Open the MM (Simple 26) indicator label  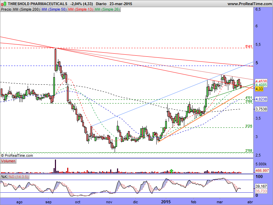pyautogui.click(x=107, y=10)
